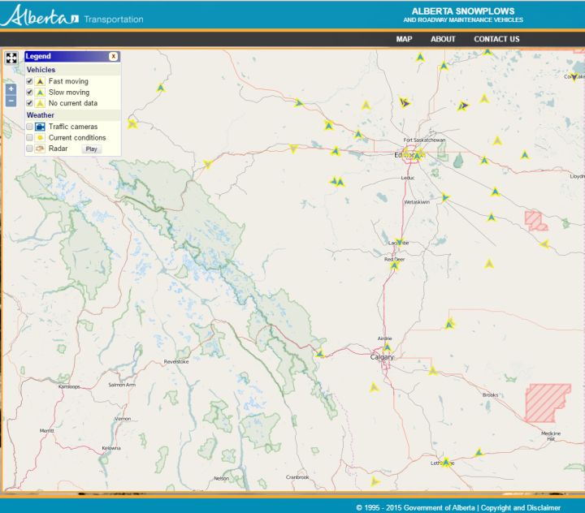Enable the Radar checkbox

[29, 149]
